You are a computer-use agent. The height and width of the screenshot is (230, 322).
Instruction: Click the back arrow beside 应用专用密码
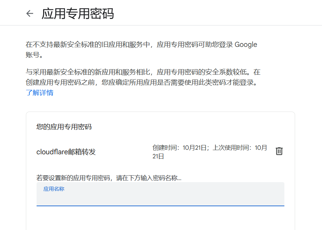coord(30,13)
